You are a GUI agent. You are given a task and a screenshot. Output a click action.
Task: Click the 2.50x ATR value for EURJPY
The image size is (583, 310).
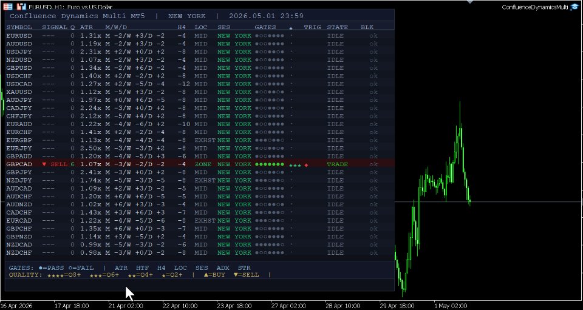click(90, 149)
